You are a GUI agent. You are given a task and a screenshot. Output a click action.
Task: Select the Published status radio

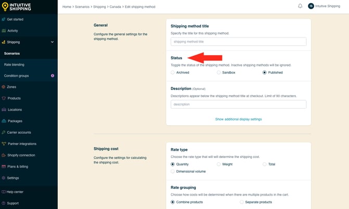pos(265,72)
